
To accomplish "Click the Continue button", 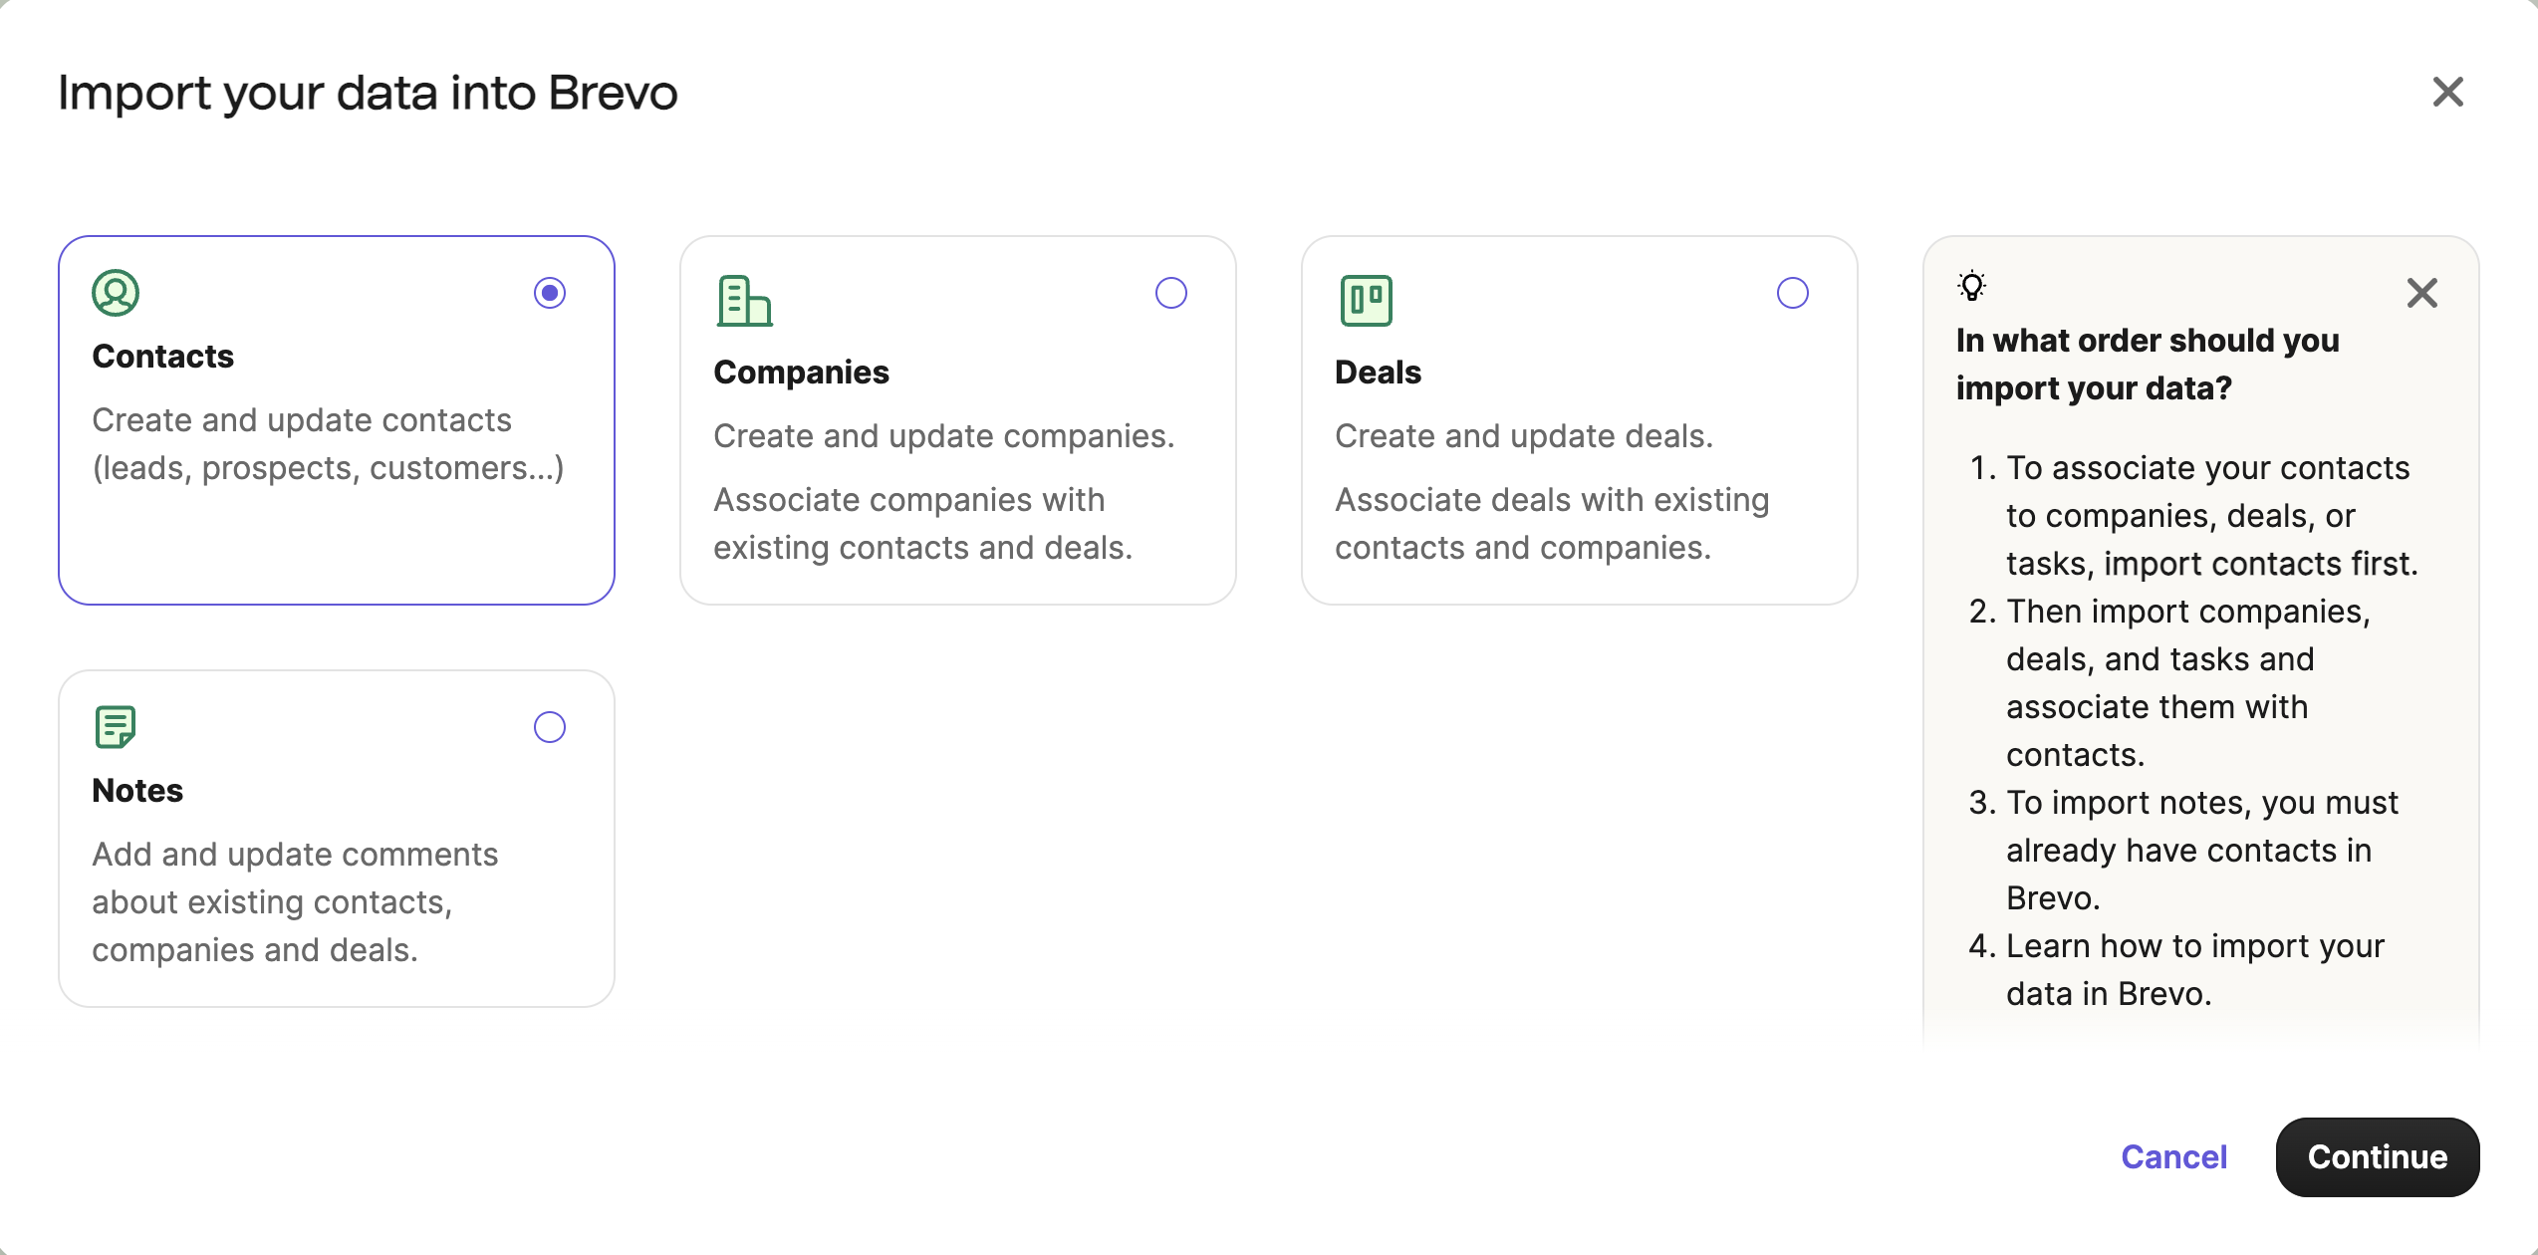I will click(x=2377, y=1156).
